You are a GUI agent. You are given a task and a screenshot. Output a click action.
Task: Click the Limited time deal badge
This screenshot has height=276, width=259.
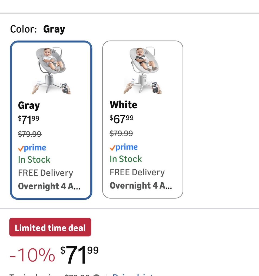tap(50, 227)
